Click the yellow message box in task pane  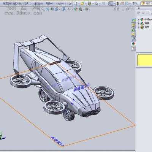click(x=145, y=60)
